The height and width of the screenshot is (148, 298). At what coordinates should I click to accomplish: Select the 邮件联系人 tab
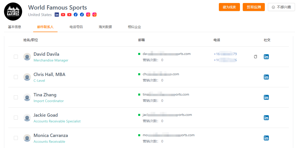click(45, 27)
